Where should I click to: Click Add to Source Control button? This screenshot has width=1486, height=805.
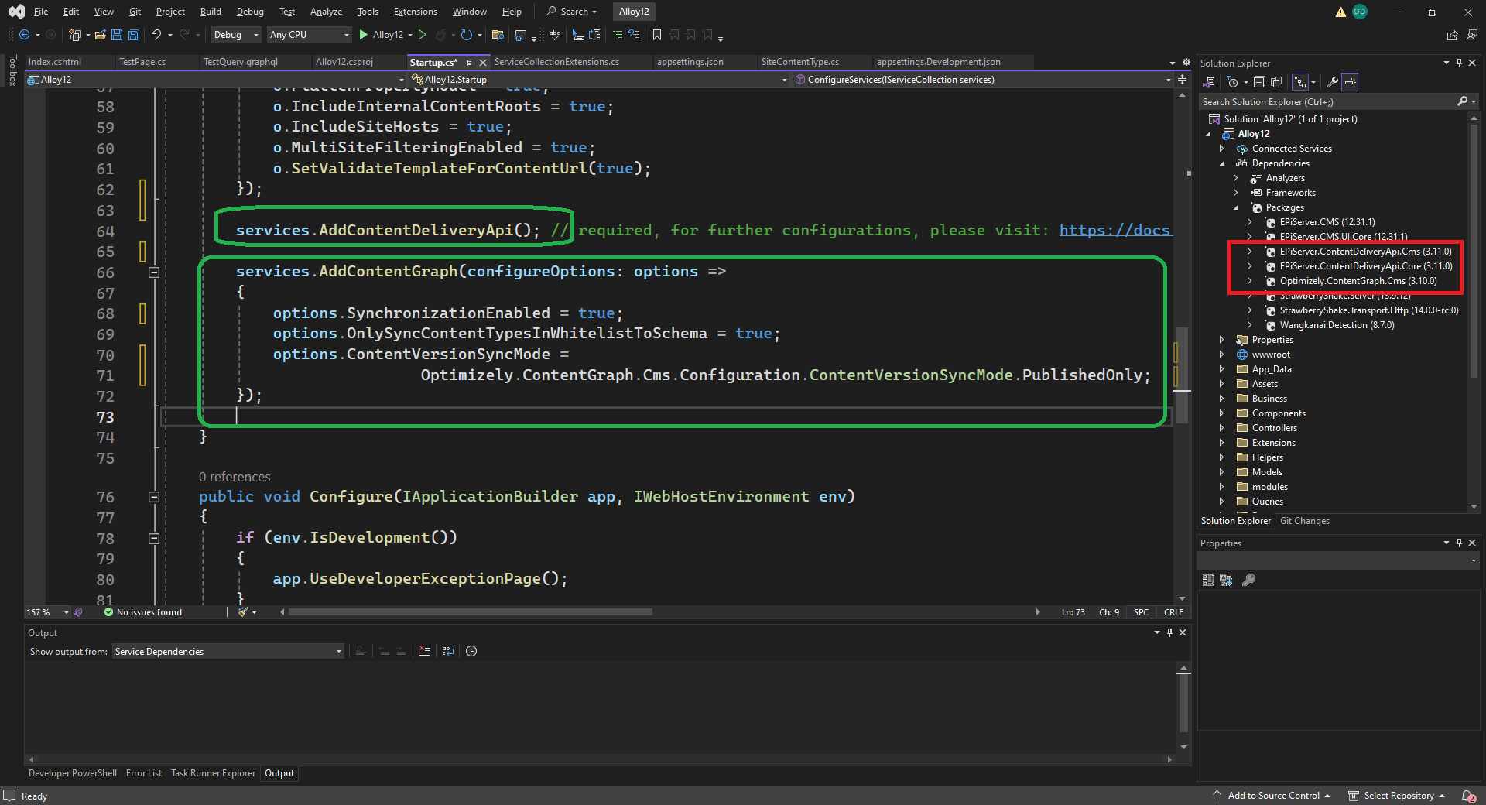(x=1273, y=796)
